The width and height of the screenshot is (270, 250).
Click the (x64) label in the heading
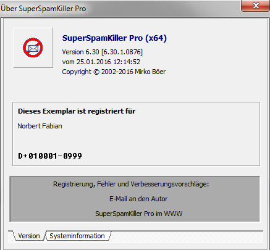(156, 38)
